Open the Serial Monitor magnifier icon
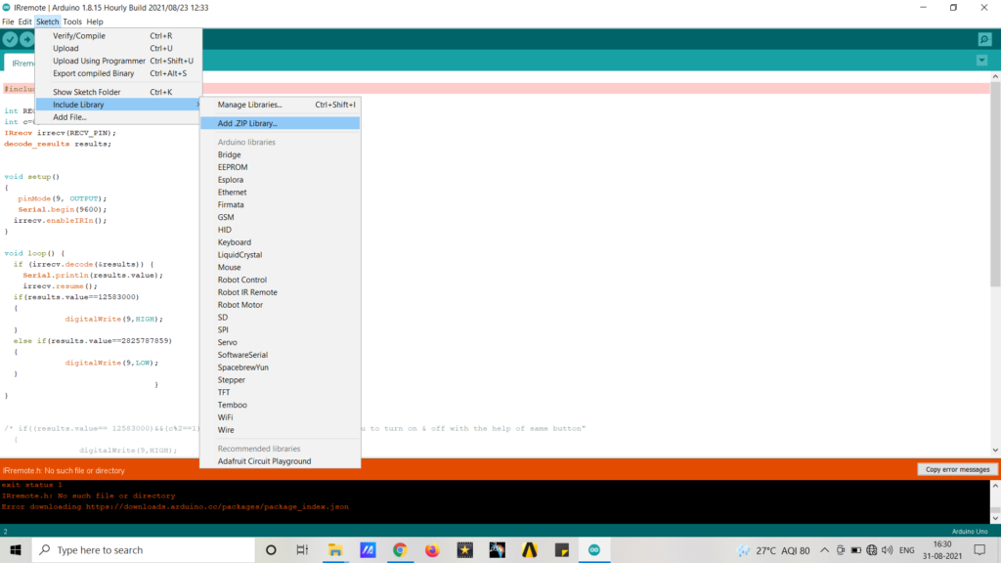Screen dimensions: 1001x563 (x=985, y=39)
